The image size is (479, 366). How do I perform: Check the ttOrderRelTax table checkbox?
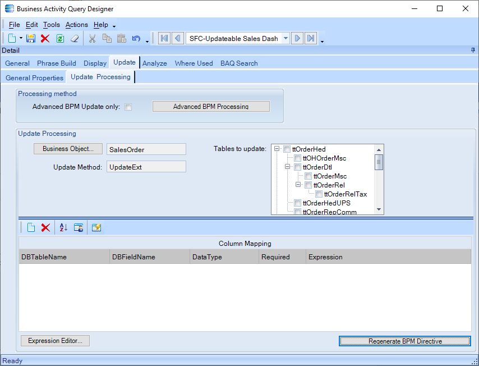pos(319,194)
